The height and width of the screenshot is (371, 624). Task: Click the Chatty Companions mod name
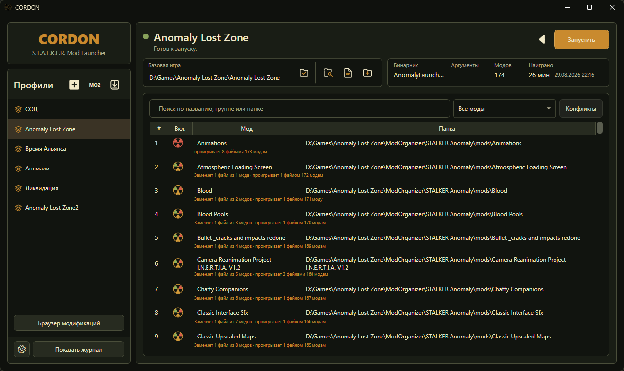pos(223,289)
